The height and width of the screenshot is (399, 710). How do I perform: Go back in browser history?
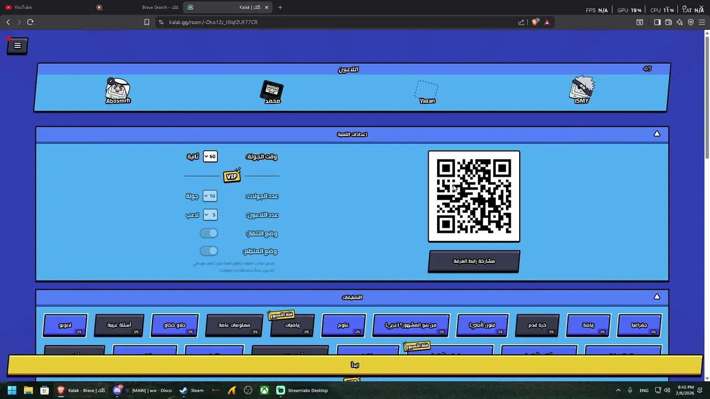[8, 22]
